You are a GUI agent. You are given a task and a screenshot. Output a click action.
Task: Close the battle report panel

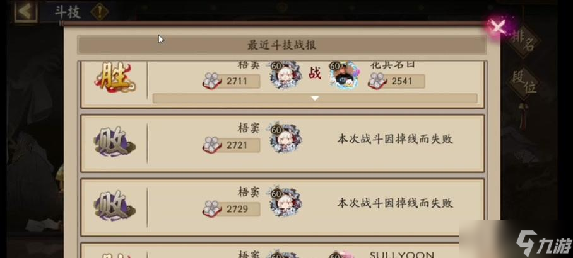pyautogui.click(x=498, y=26)
